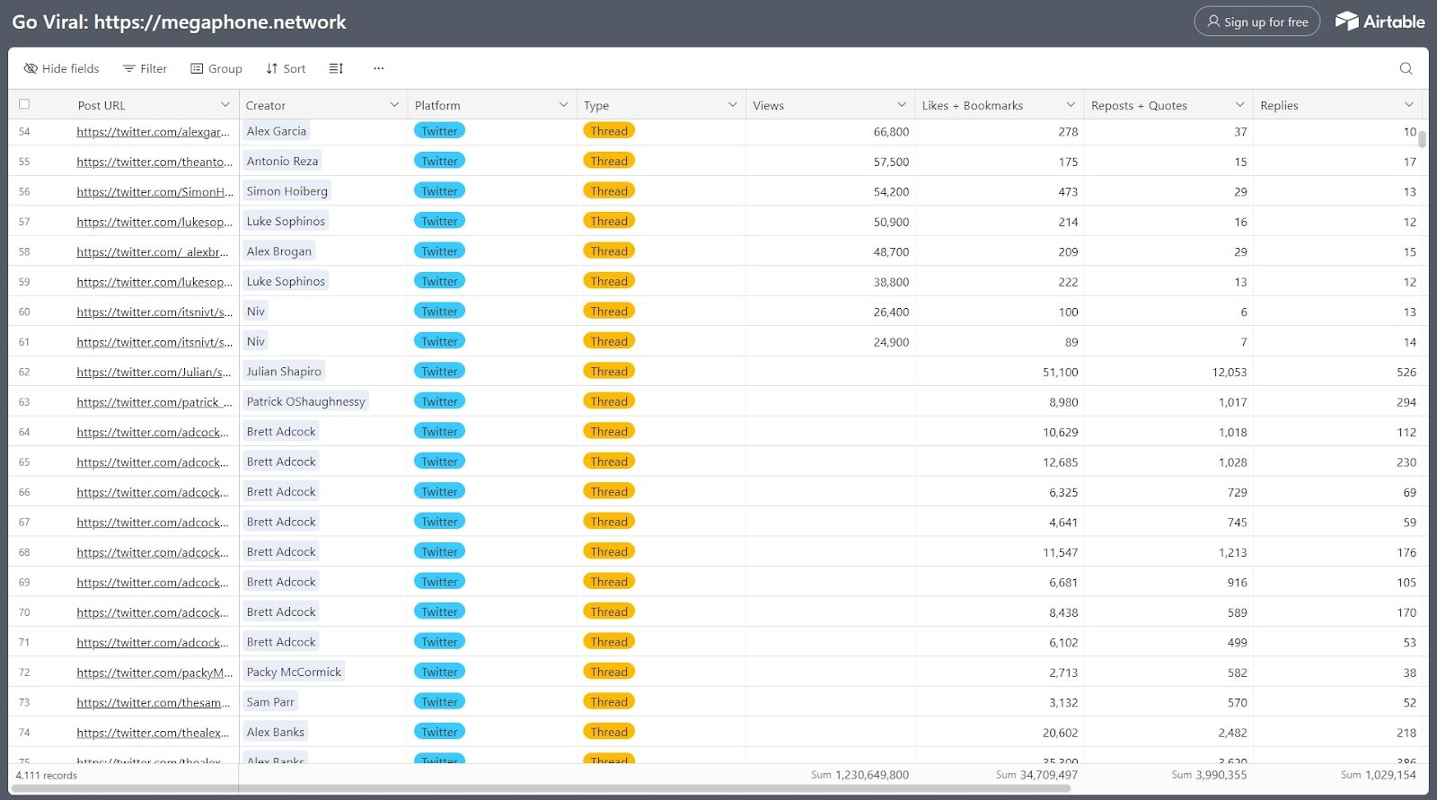Click Views Sum 1,230,649,800 summary
Image resolution: width=1437 pixels, height=800 pixels.
[x=860, y=775]
